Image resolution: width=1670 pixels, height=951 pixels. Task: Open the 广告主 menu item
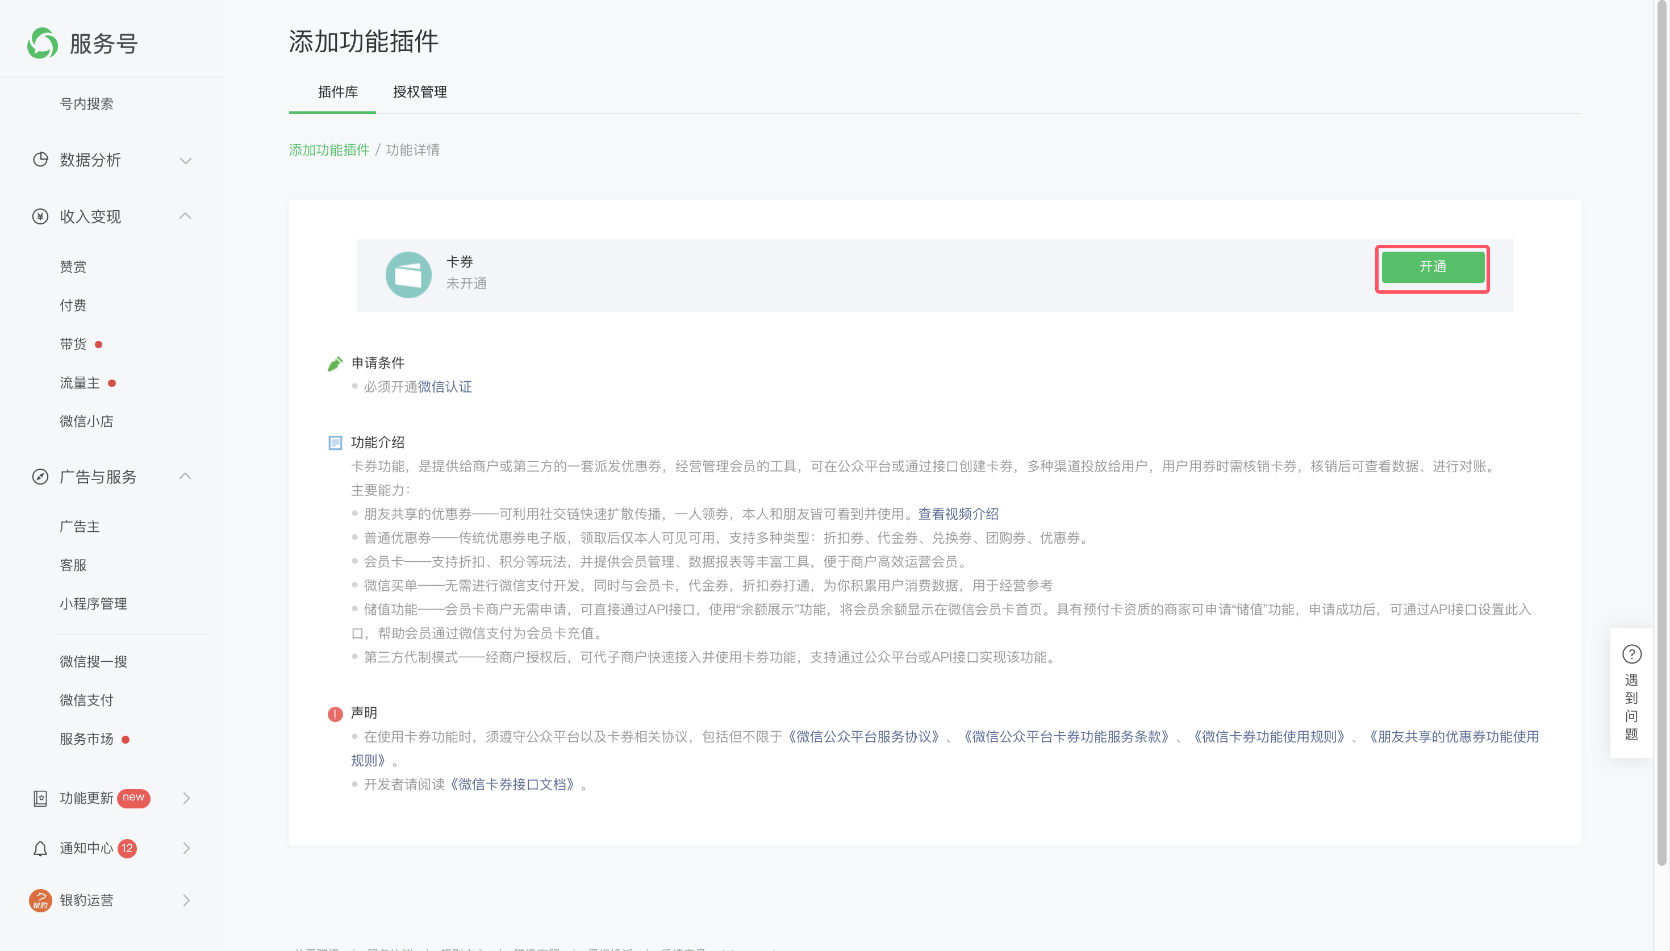(80, 527)
